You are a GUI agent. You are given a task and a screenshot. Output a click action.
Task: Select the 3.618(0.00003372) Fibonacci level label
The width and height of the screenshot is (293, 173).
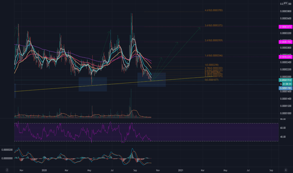click(x=213, y=25)
